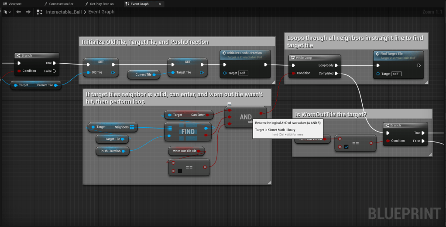The width and height of the screenshot is (446, 227).
Task: Click the back navigation arrow
Action: coord(18,12)
